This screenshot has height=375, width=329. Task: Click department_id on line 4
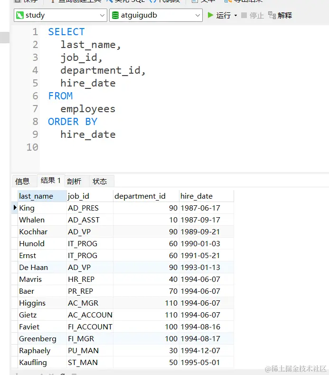[x=100, y=70]
